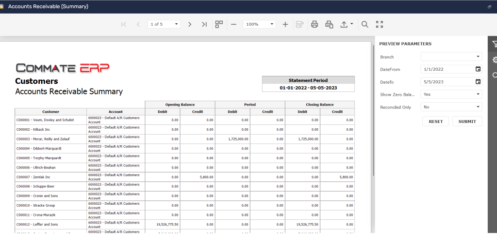The height and width of the screenshot is (242, 497).
Task: Select customer 'C000003 - Morar, Reilly and Zulauf'
Action: (44, 139)
